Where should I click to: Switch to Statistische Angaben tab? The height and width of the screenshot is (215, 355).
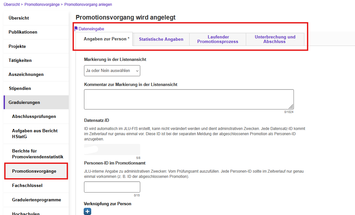[x=161, y=39]
